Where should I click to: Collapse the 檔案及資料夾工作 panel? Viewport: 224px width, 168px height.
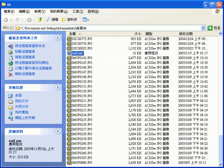58,37
